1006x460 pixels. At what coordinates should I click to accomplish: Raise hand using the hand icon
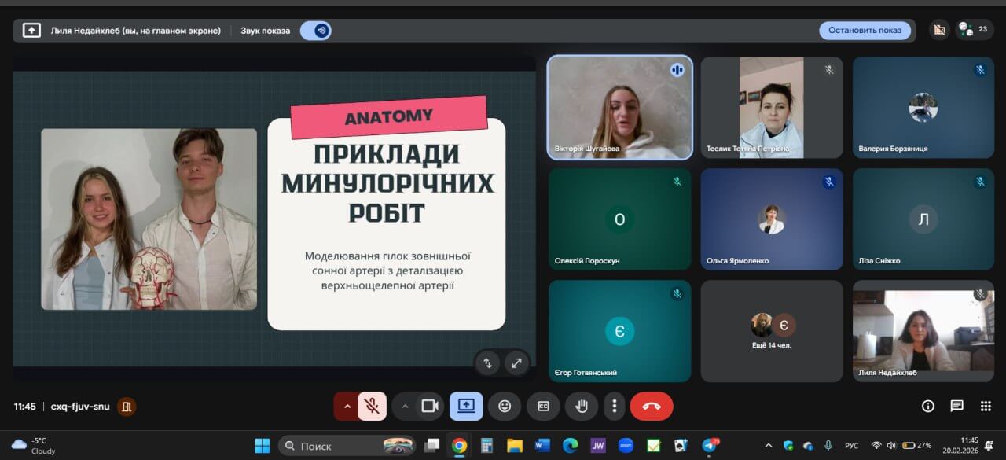click(x=582, y=406)
